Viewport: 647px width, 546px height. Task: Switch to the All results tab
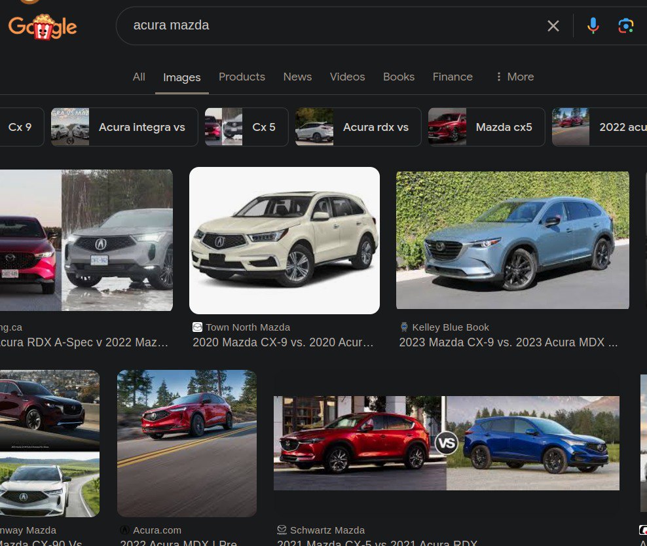(139, 77)
